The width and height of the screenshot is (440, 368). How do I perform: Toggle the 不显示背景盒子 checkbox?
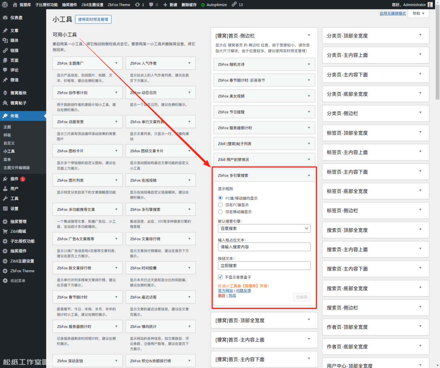pyautogui.click(x=220, y=277)
